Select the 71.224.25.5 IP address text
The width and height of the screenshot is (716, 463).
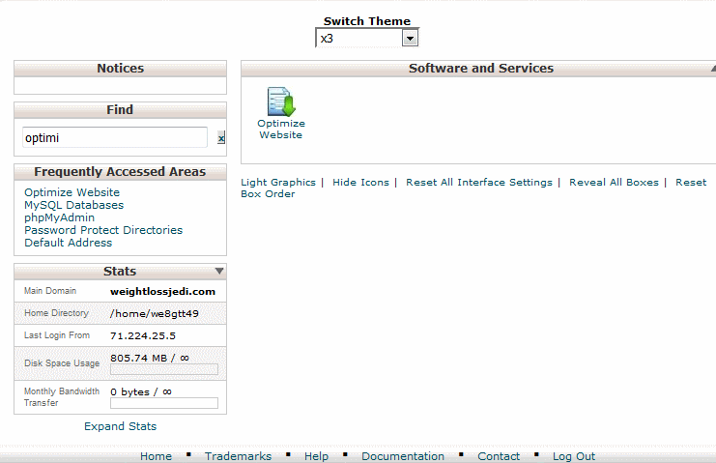143,335
